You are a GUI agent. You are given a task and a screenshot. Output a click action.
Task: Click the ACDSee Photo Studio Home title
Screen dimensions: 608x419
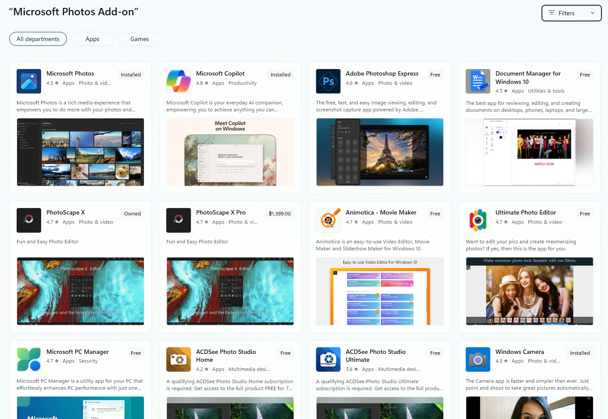tap(226, 356)
